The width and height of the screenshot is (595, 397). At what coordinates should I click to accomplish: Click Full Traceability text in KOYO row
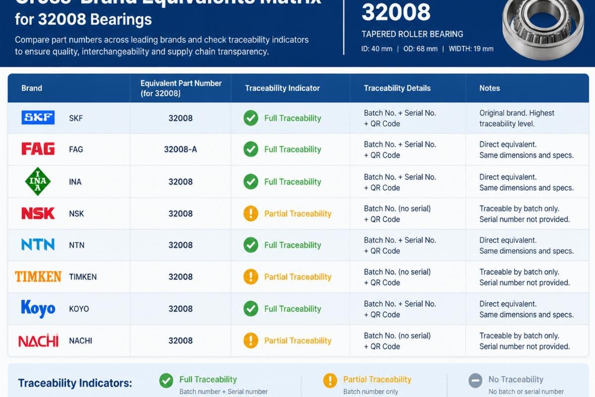[x=293, y=309]
